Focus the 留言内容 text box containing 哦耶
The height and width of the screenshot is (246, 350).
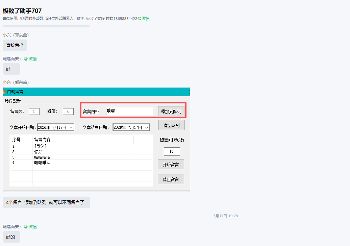129,112
